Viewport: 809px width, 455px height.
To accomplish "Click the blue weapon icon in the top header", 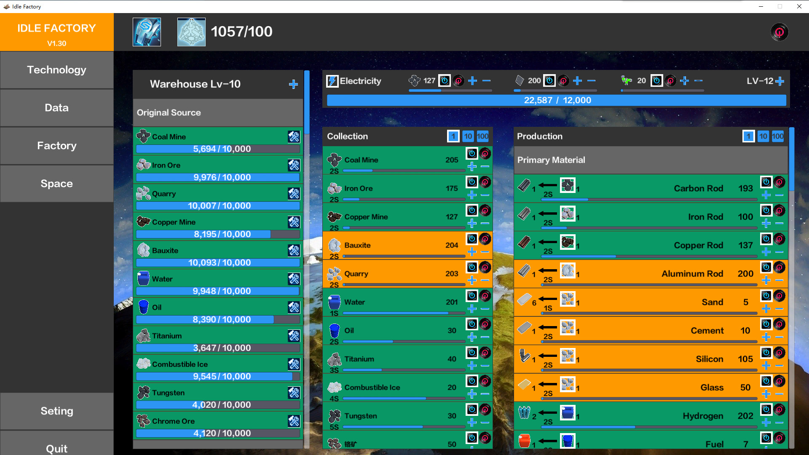I will tap(147, 32).
